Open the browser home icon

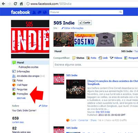point(21,4)
